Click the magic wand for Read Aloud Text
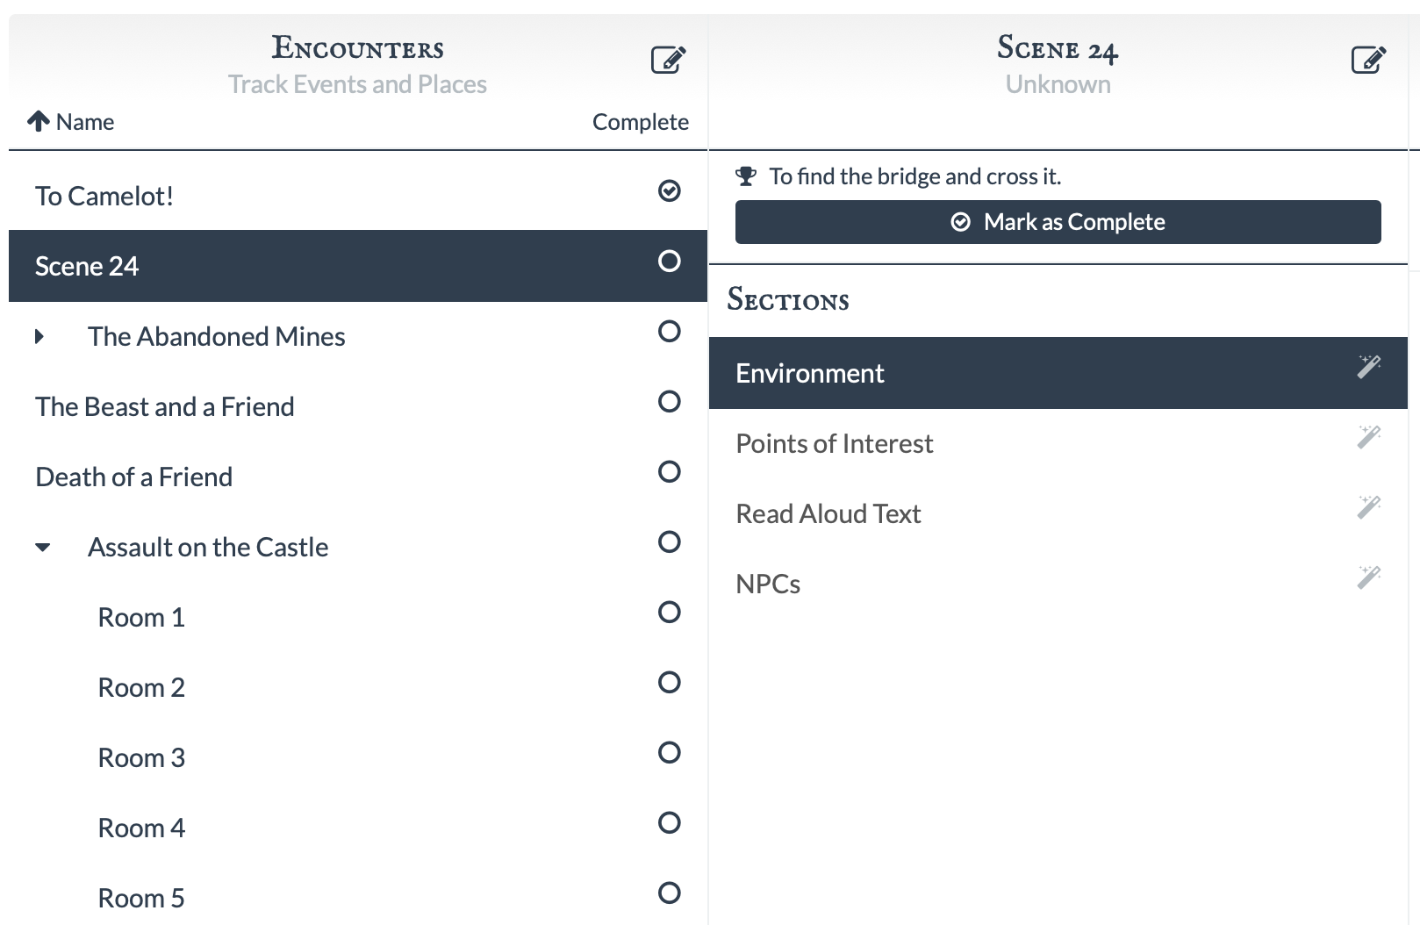 (1369, 506)
